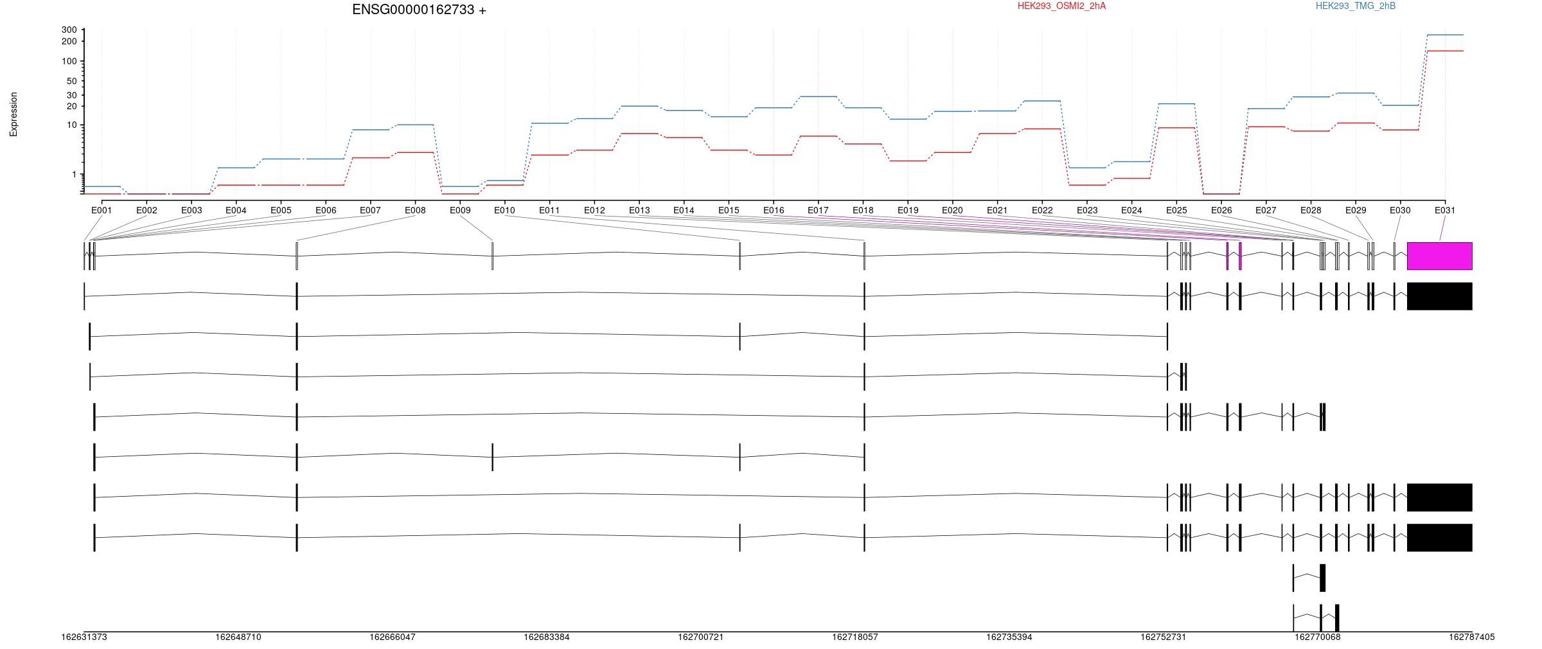1542x649 pixels.
Task: Click exon label E002
Action: pyautogui.click(x=146, y=210)
